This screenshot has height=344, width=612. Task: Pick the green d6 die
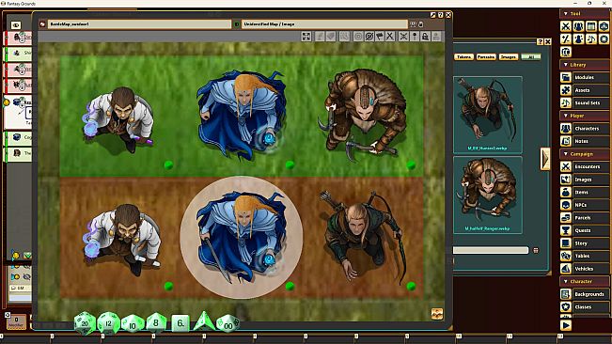(180, 323)
